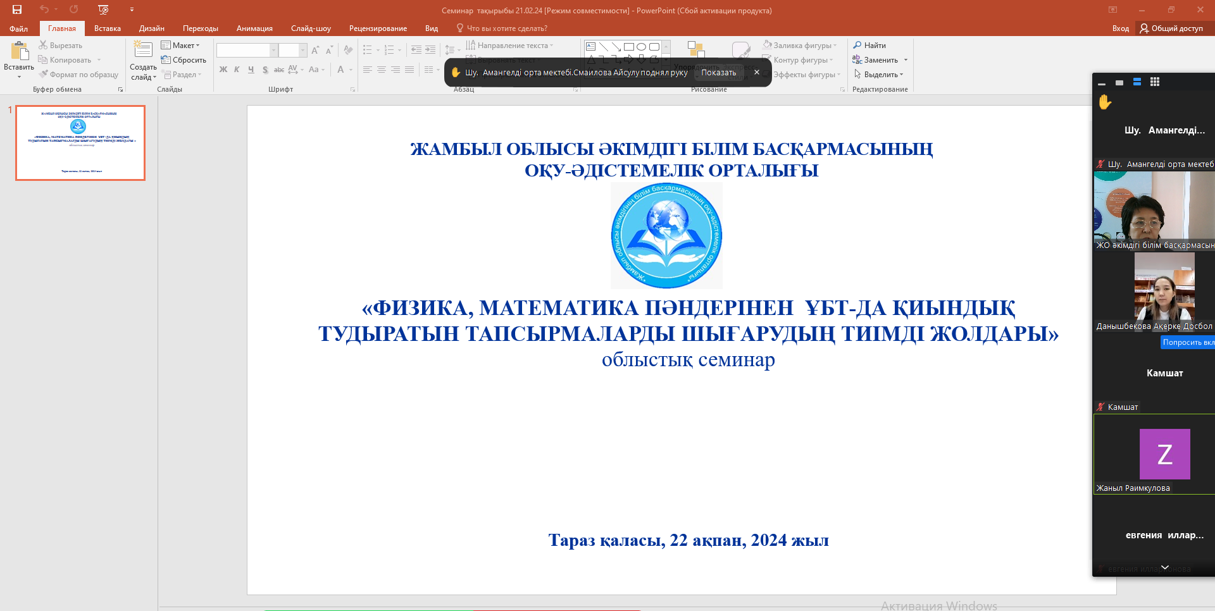Toggle underline formatting (Ч)
1215x611 pixels.
[251, 70]
